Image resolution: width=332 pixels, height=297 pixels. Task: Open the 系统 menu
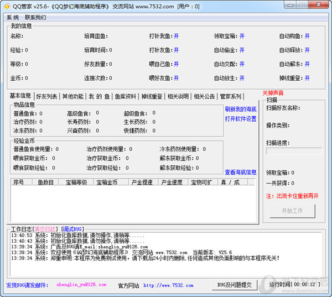13,17
